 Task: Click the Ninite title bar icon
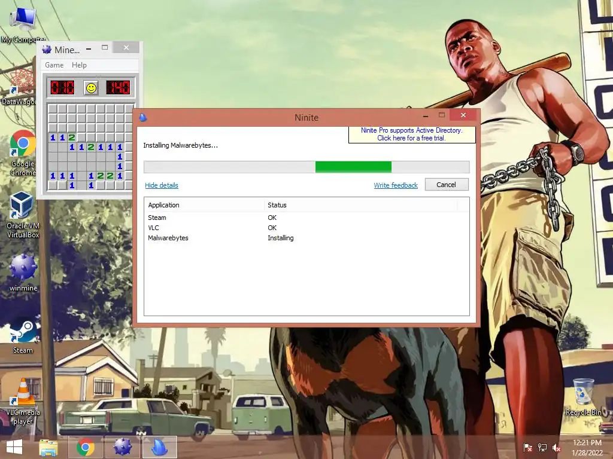(142, 117)
